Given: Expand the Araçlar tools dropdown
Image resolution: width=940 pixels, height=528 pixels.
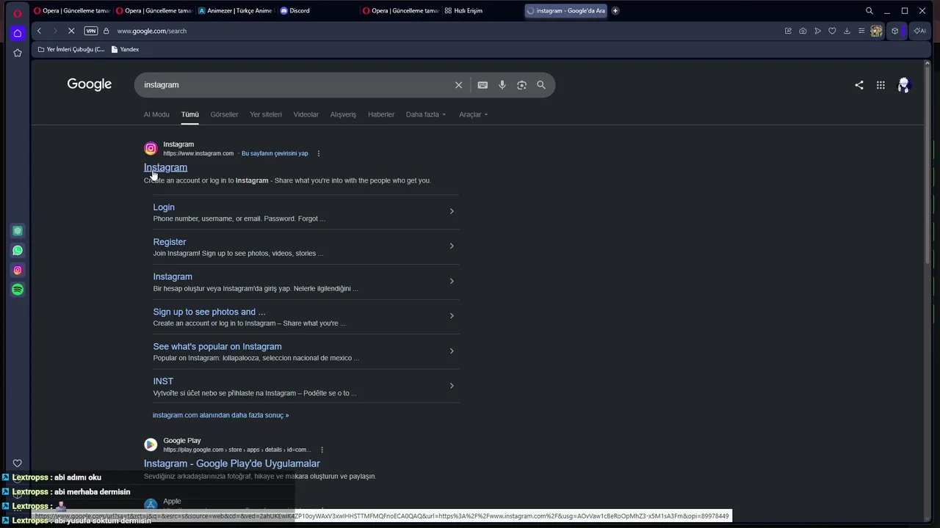Looking at the screenshot, I should (474, 114).
